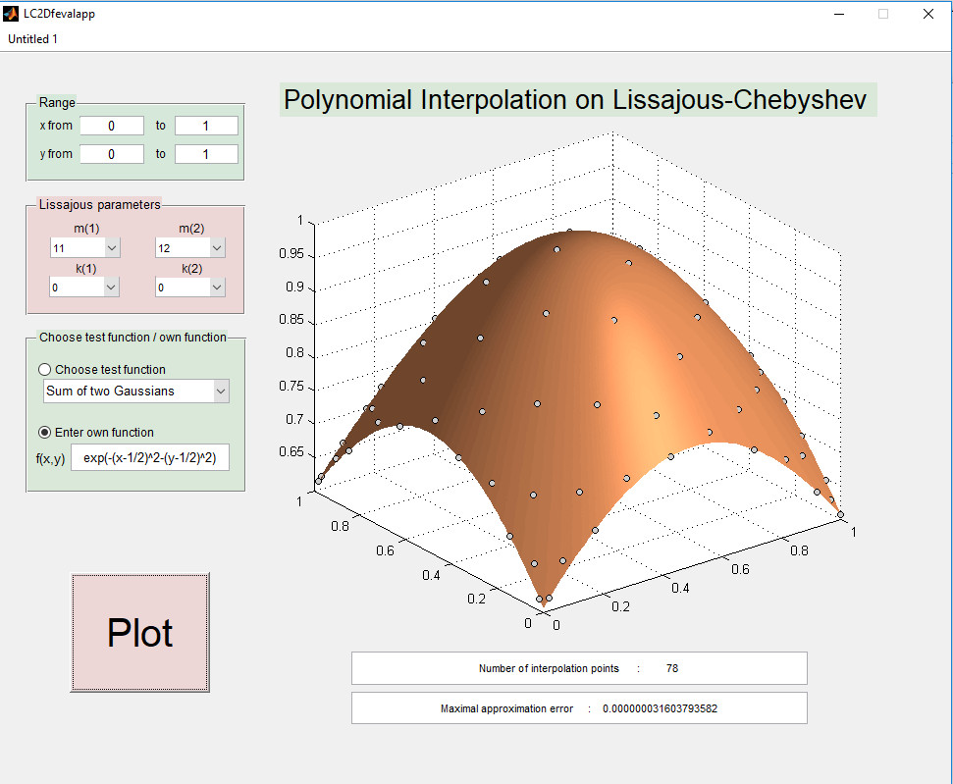Viewport: 953px width, 784px height.
Task: Select the Choose test function radio button
Action: click(x=45, y=370)
